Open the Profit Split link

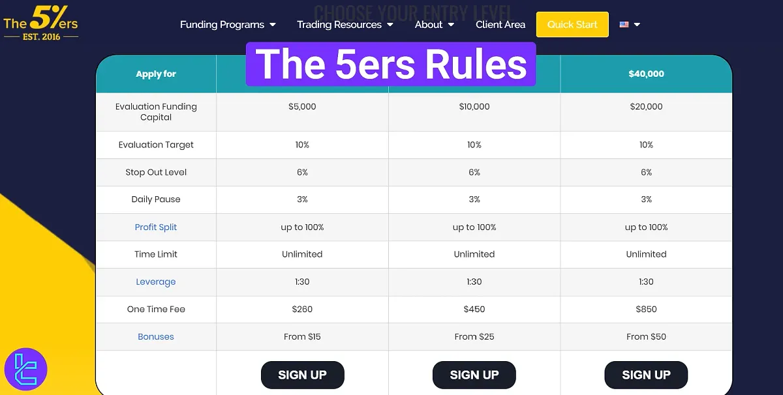click(x=155, y=227)
